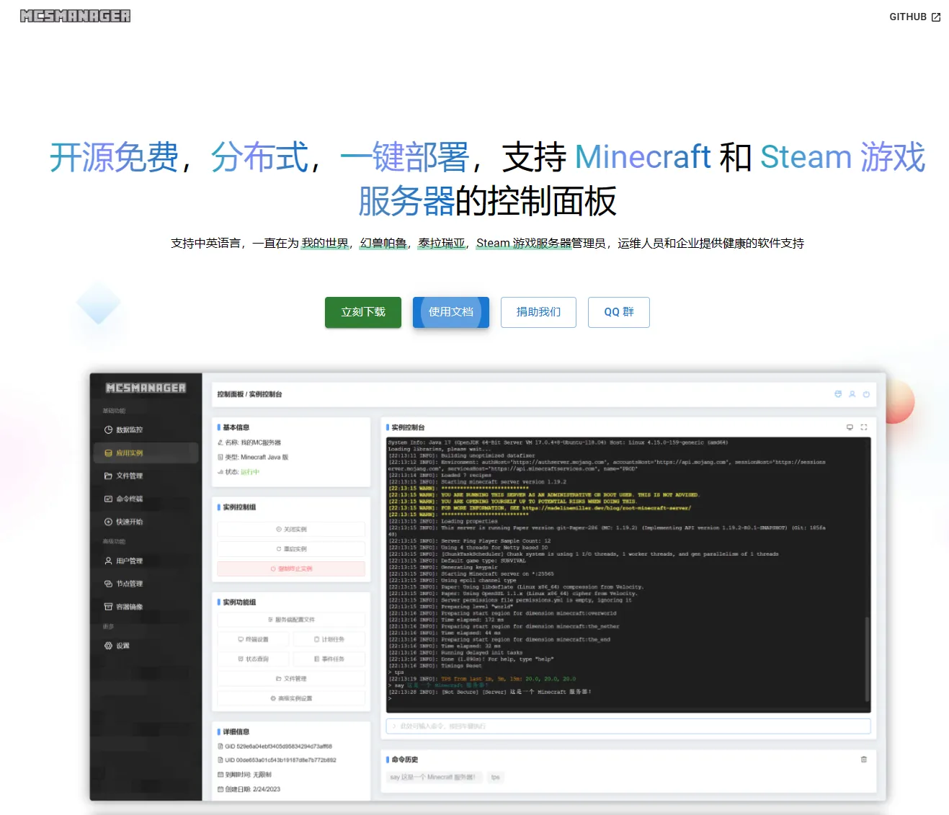This screenshot has height=815, width=949.
Task: Open the 终端设置 terminal settings button
Action: (254, 639)
